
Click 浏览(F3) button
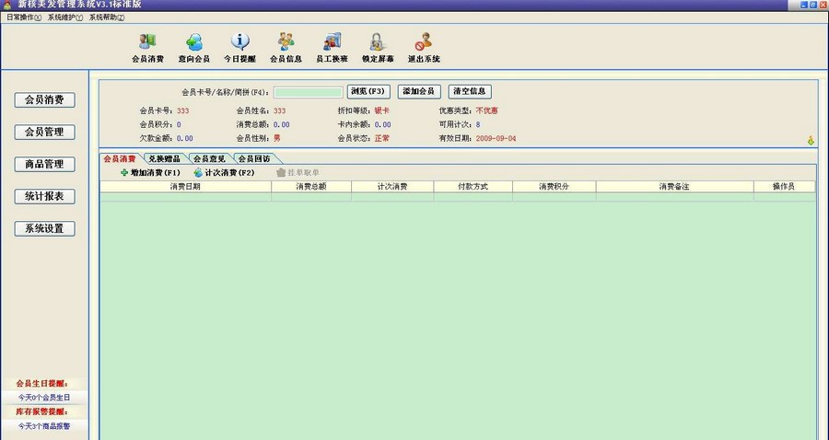[x=368, y=91]
